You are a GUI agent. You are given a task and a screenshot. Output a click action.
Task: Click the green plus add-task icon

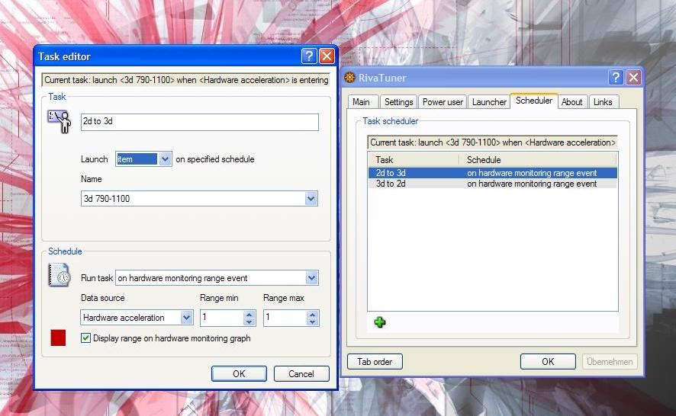pos(380,322)
